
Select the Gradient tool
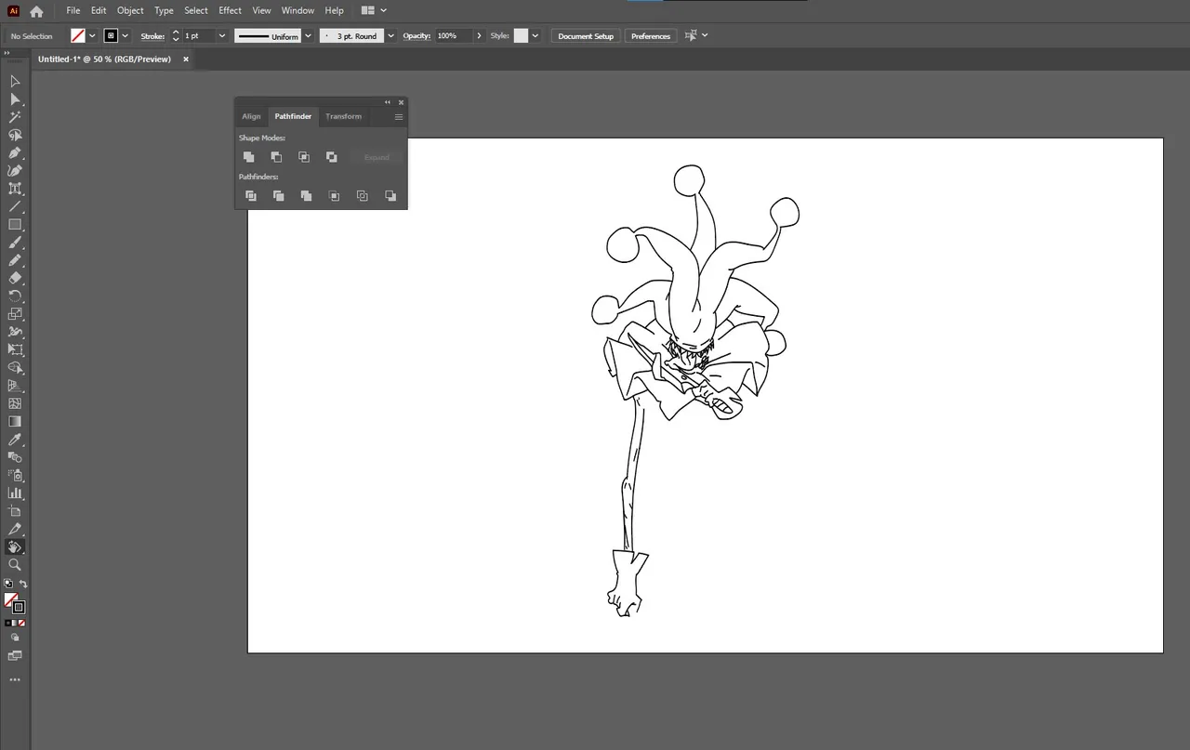15,421
